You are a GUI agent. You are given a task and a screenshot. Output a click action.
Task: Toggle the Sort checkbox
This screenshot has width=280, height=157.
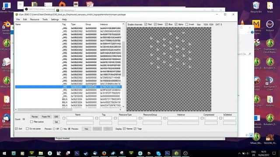click(x=17, y=129)
